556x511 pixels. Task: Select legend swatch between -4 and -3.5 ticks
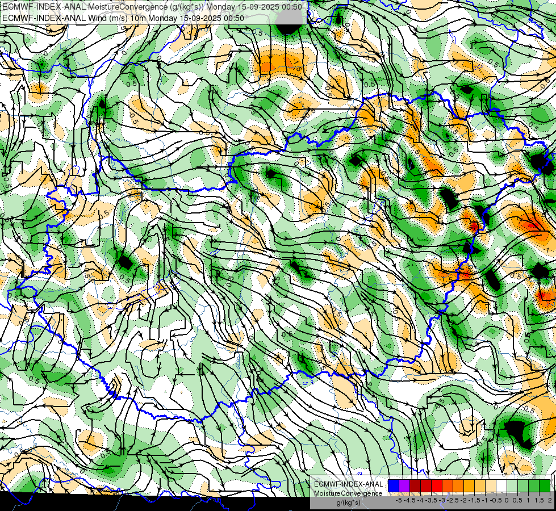point(426,485)
